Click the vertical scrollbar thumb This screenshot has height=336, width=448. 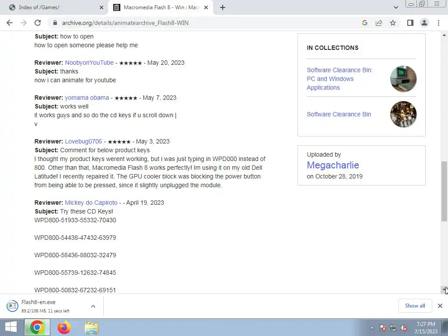point(444,191)
